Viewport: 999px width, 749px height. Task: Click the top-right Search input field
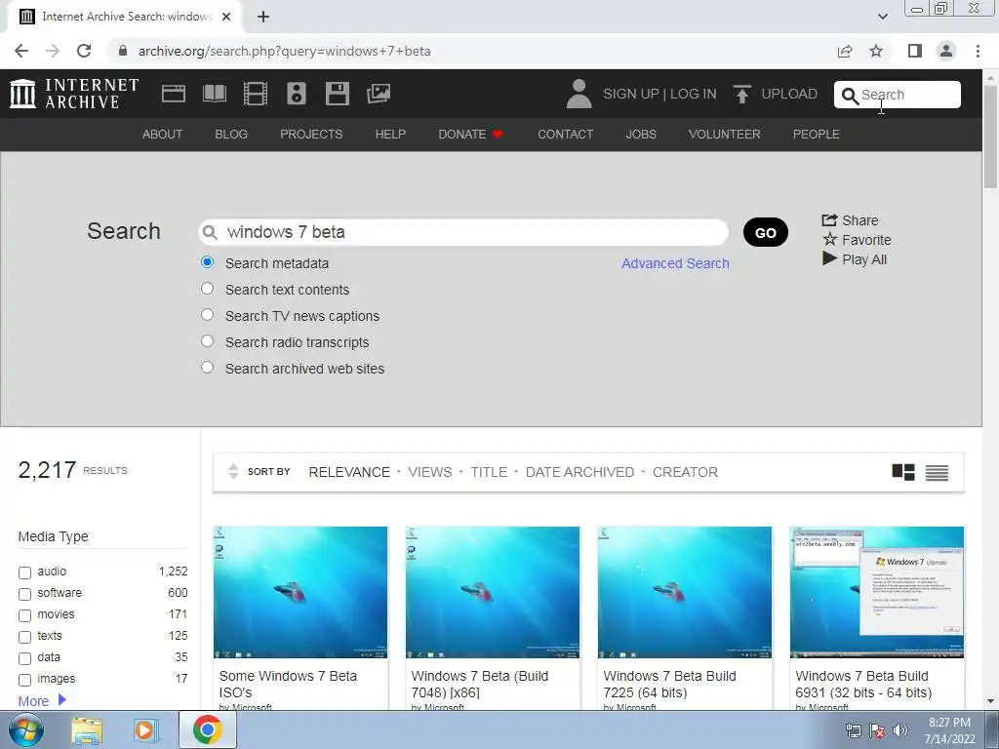pyautogui.click(x=898, y=95)
